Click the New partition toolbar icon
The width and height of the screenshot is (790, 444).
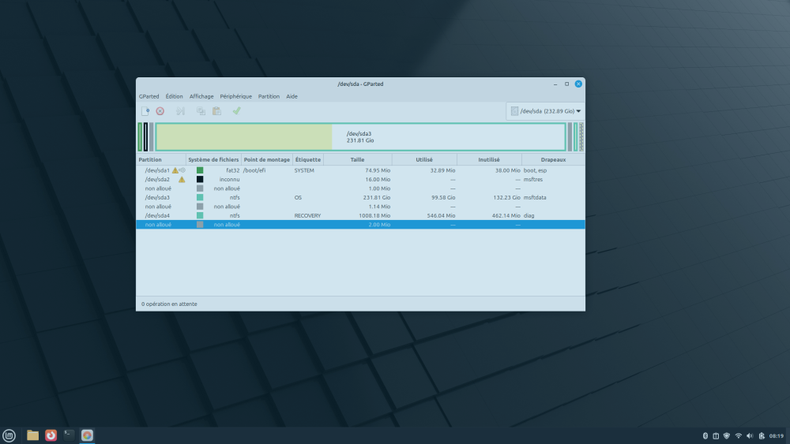(x=145, y=111)
